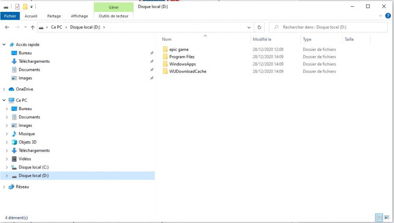Click Ce PC in the address bar
394x223 pixels.
56,27
